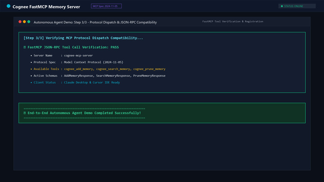Click the MCP Spec 2024-11-05 badge
This screenshot has width=324, height=182.
(106, 6)
